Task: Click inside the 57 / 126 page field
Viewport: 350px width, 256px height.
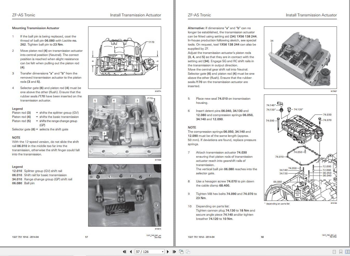Action: click(145, 252)
